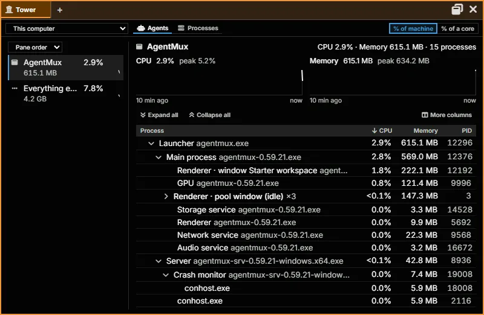Open the Pane order dropdown
This screenshot has width=484, height=315.
coord(35,48)
